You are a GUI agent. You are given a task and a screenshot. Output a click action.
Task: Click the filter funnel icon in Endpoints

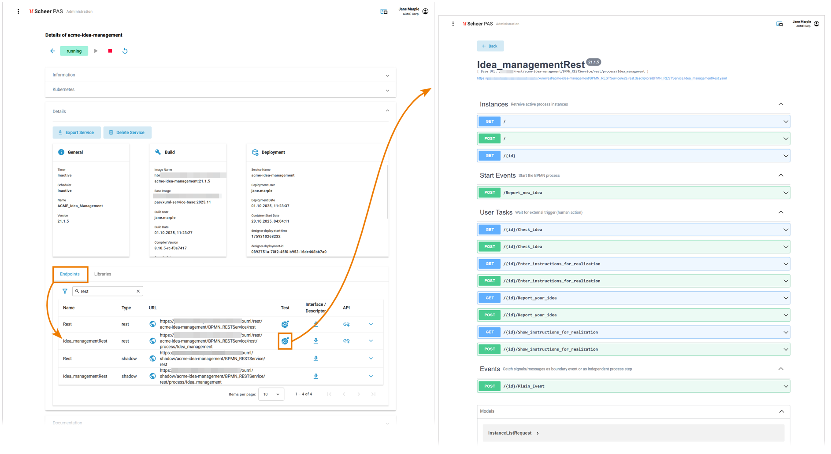pos(65,291)
